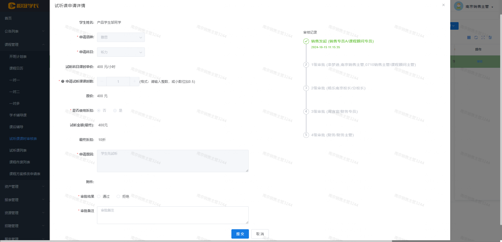Click the 提交 button
This screenshot has width=502, height=242.
(x=240, y=234)
